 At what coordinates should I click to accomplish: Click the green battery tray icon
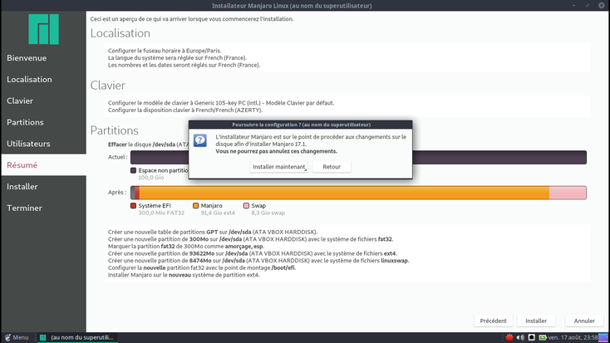[543, 337]
